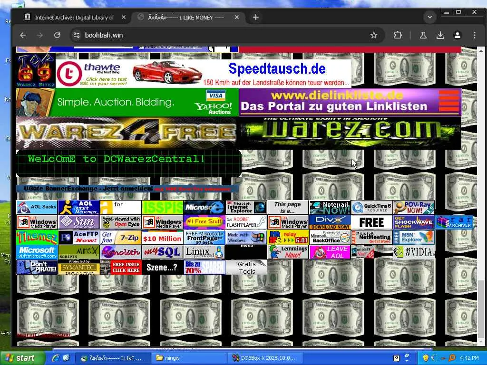Click the Get free 7-Zip badge
This screenshot has width=487, height=365.
121,237
